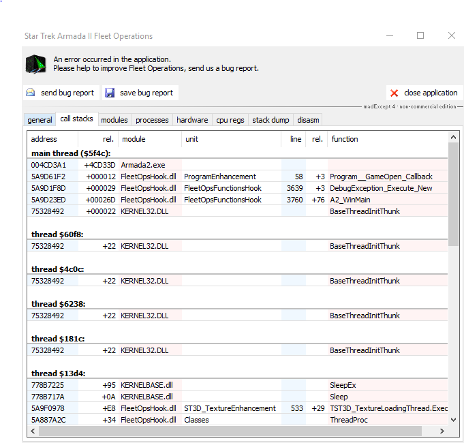
Task: Show the stack dump tab
Action: point(270,120)
